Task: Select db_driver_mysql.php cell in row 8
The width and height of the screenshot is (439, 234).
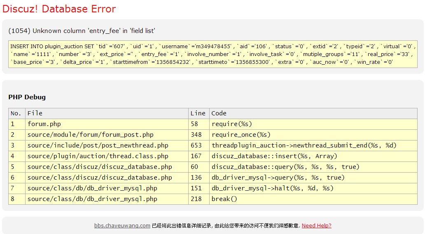Action: (107, 199)
